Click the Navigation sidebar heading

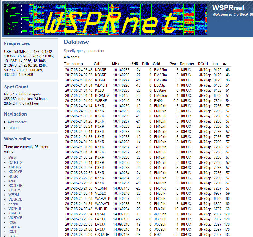pos(15,114)
